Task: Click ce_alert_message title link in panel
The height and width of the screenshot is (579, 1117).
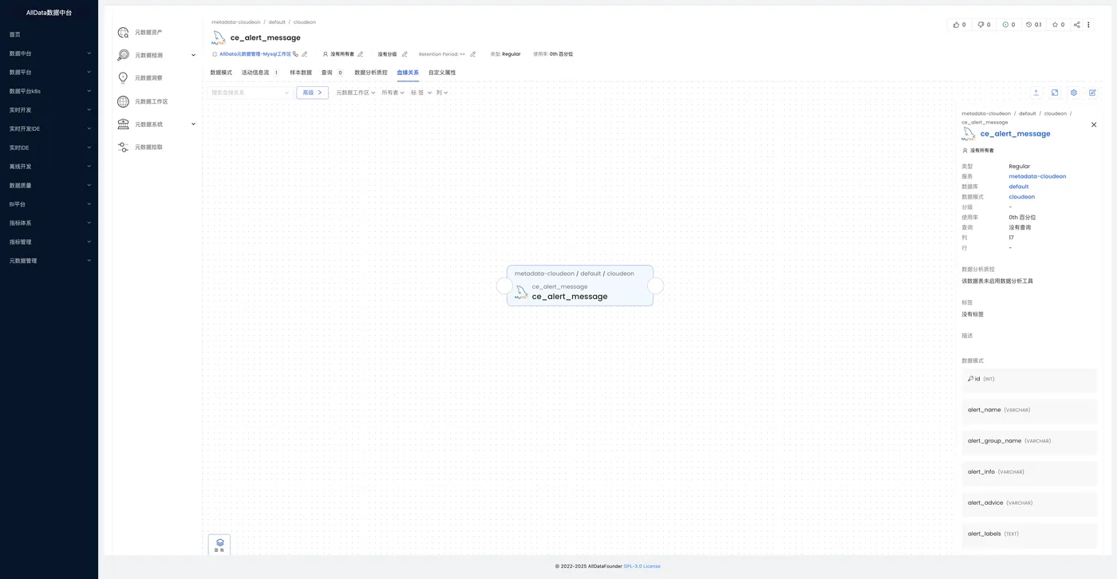Action: (1015, 134)
